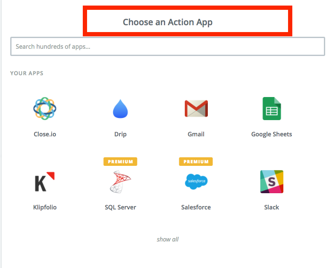Choose the Klipfolio logo icon
The width and height of the screenshot is (332, 268).
click(x=45, y=182)
